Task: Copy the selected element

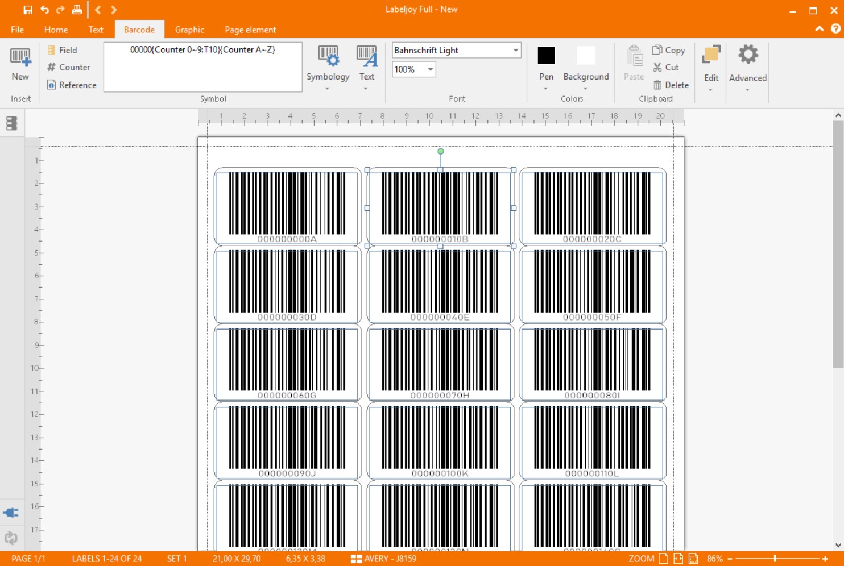Action: pyautogui.click(x=668, y=50)
